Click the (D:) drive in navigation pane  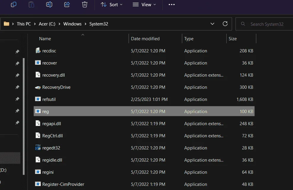click(x=3, y=170)
